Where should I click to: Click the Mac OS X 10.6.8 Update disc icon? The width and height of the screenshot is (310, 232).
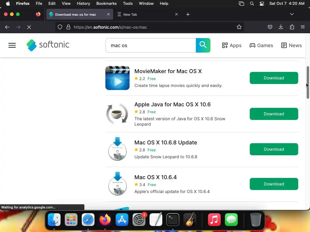coord(117,149)
